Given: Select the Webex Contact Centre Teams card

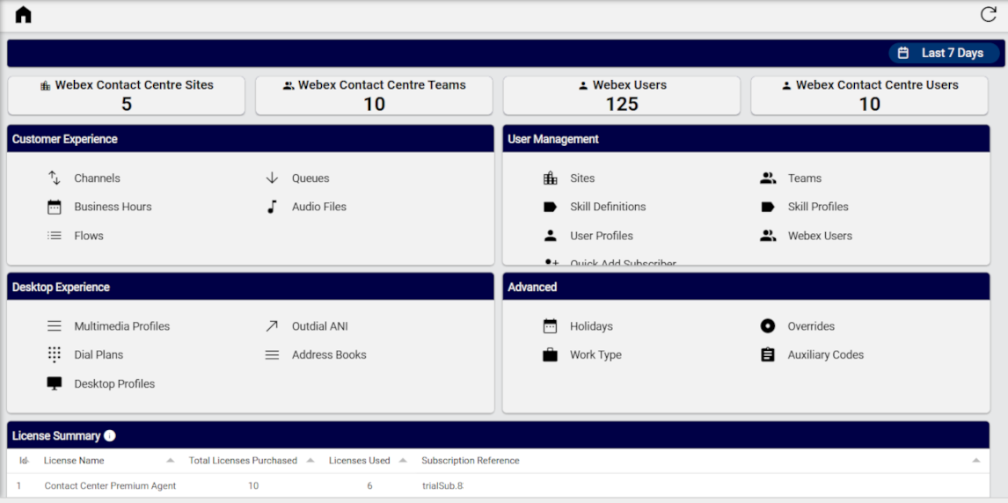Looking at the screenshot, I should [x=374, y=96].
